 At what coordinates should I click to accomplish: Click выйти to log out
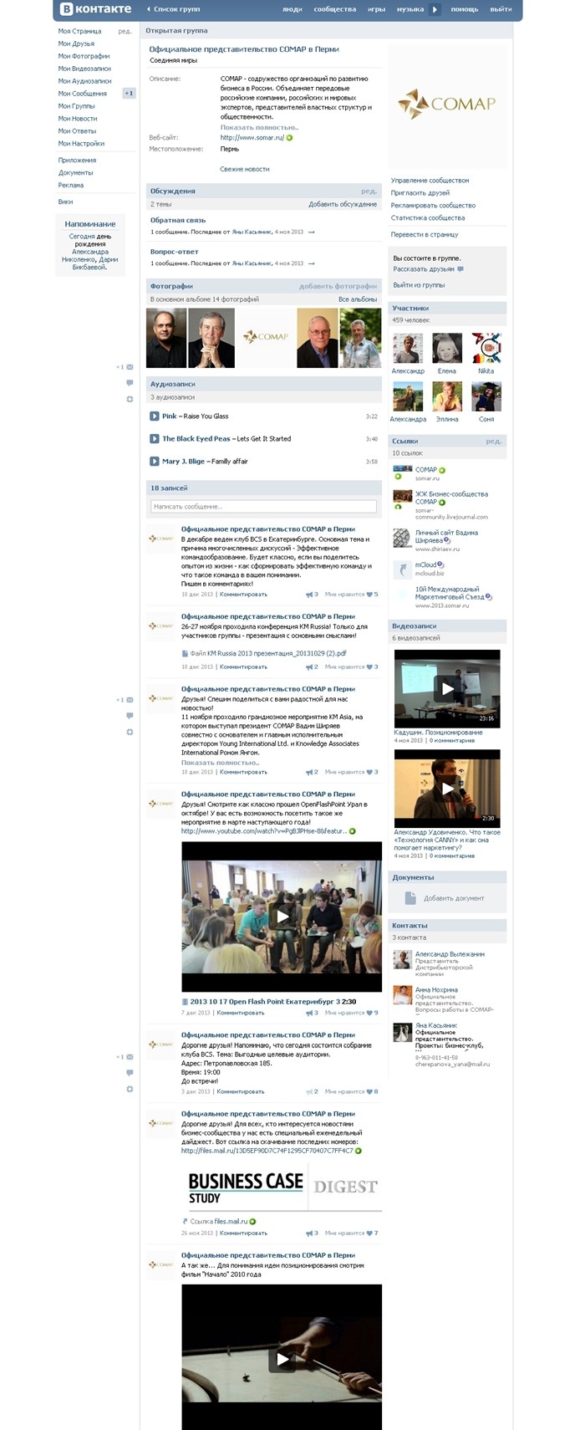(501, 9)
